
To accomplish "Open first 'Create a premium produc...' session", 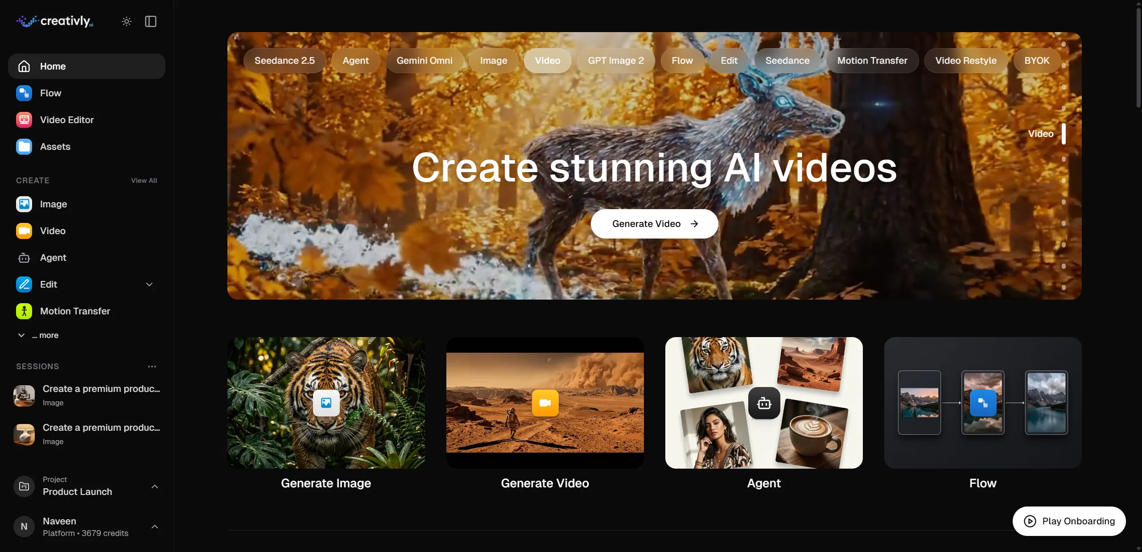I will click(x=87, y=395).
